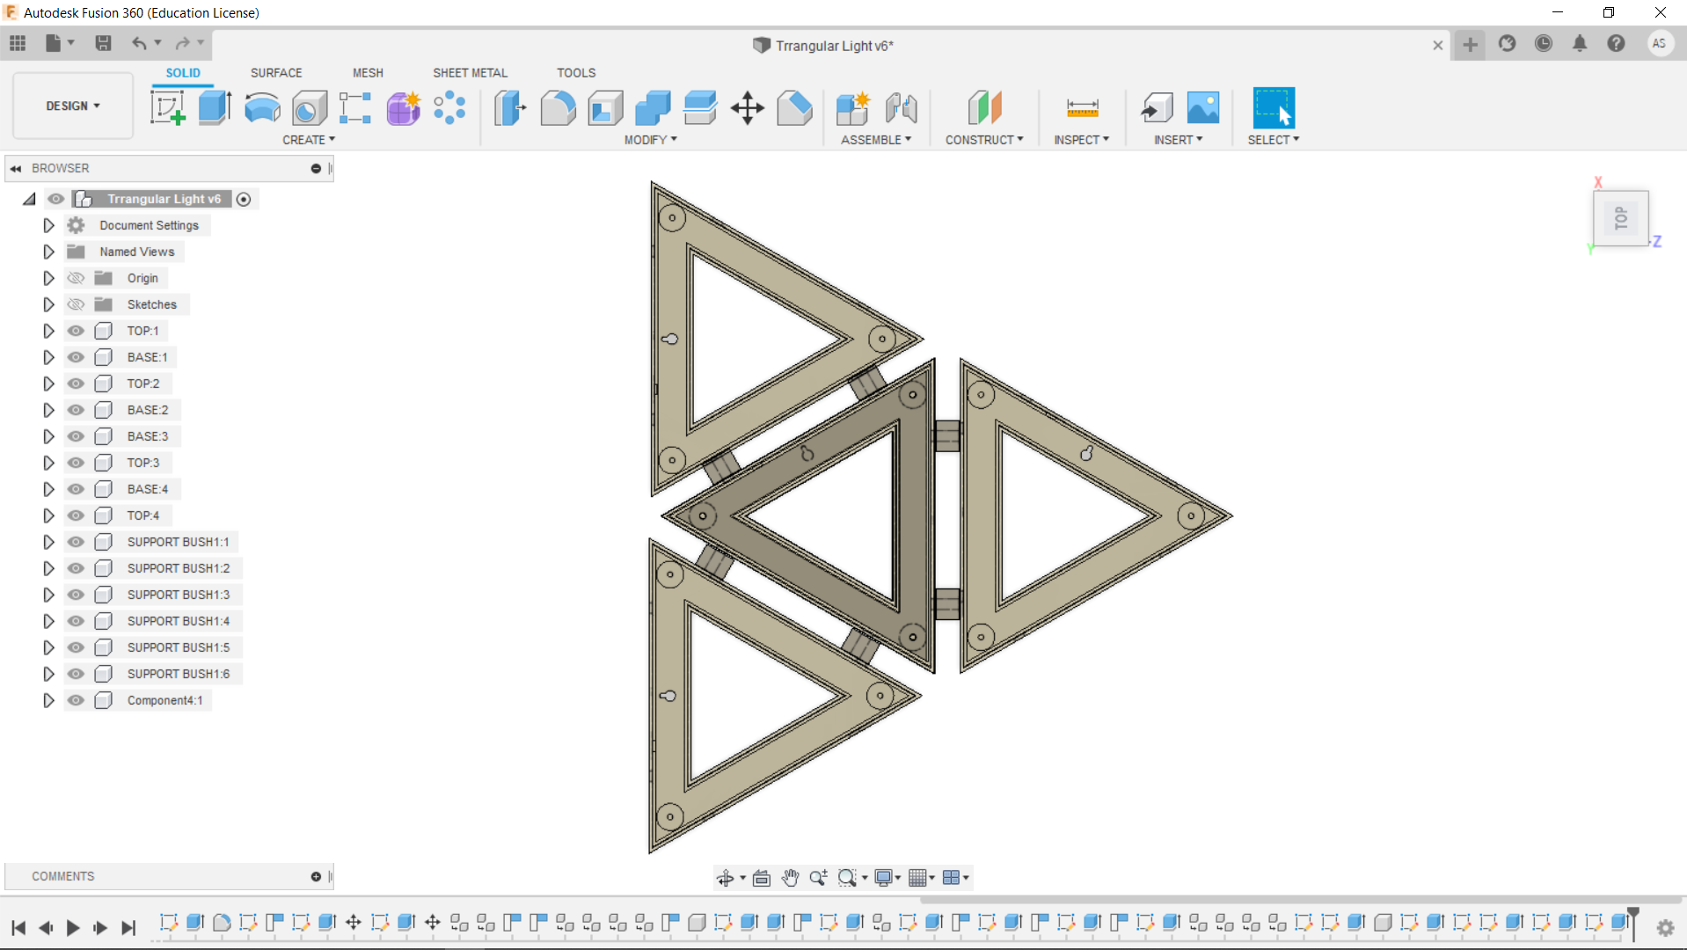This screenshot has height=950, width=1687.
Task: Switch to the SOLID tab
Action: pyautogui.click(x=183, y=73)
